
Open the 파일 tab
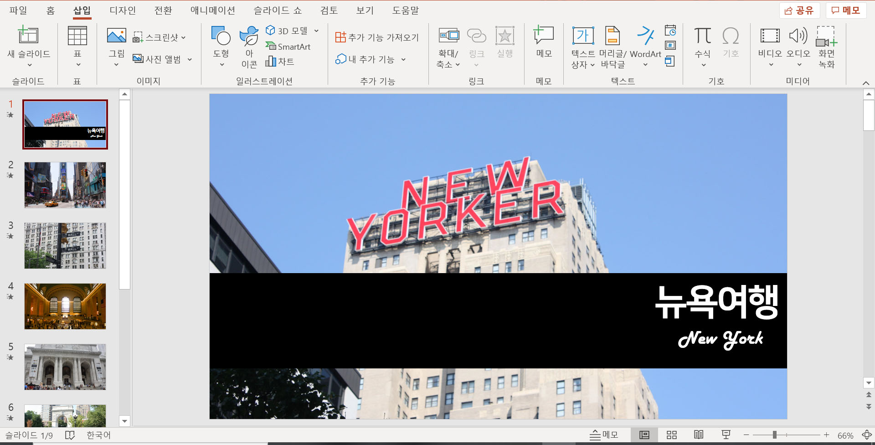[x=18, y=10]
